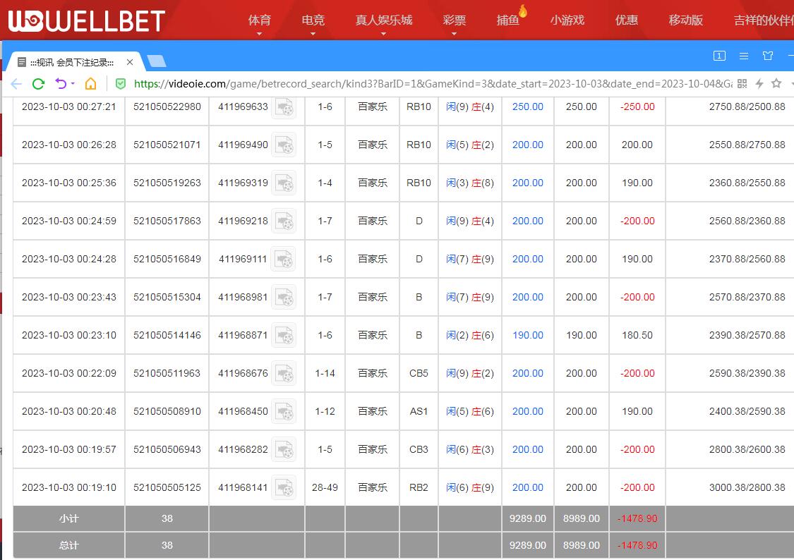The image size is (794, 560).
Task: Open the QR code icon in address bar
Action: click(x=742, y=84)
